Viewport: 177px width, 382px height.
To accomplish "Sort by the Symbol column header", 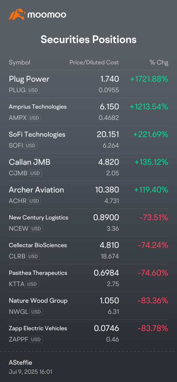I will pos(19,62).
